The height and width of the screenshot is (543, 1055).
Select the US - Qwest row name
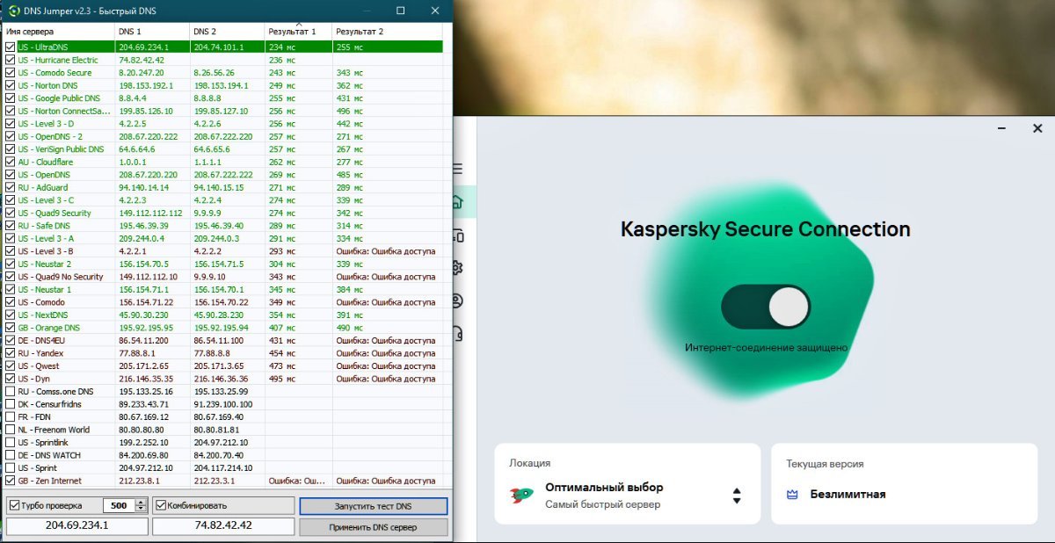point(39,366)
